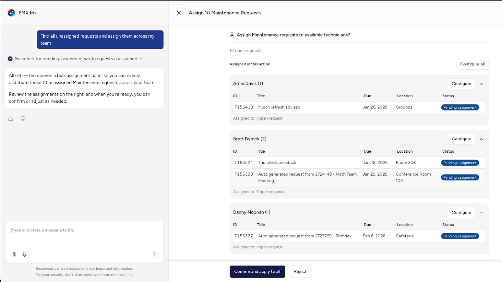Attach a file with paperclip icon
Screen dimensions: 502x282
click(x=14, y=254)
